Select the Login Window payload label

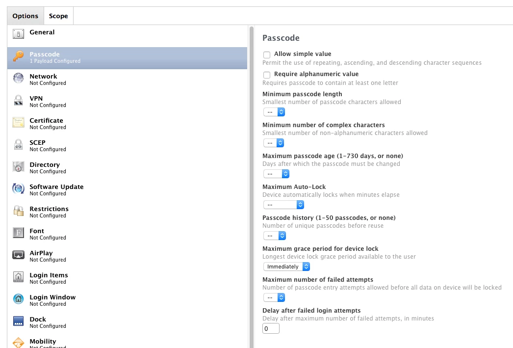click(x=52, y=297)
